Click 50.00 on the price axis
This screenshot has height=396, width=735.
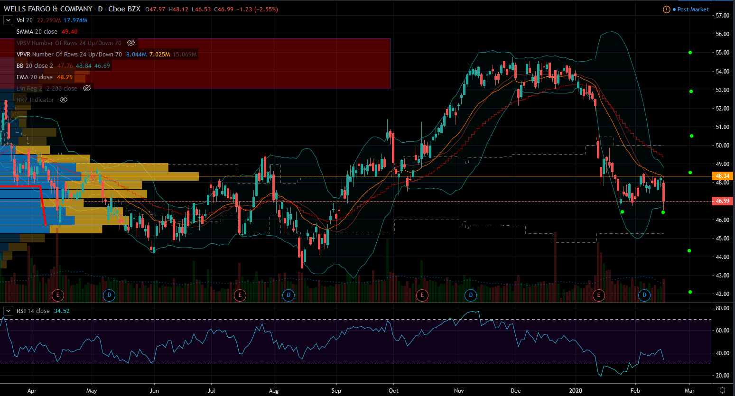tap(723, 146)
